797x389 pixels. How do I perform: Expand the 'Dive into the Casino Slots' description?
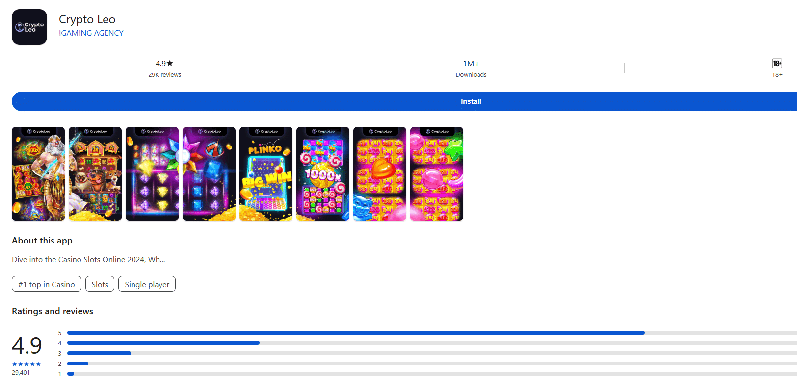[x=88, y=260]
